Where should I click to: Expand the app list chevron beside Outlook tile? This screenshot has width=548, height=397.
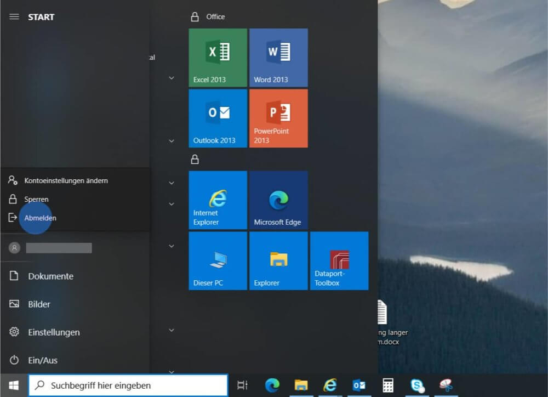171,141
